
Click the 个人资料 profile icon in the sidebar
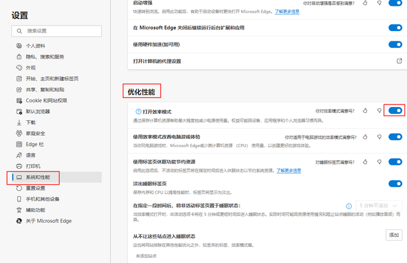(x=19, y=46)
